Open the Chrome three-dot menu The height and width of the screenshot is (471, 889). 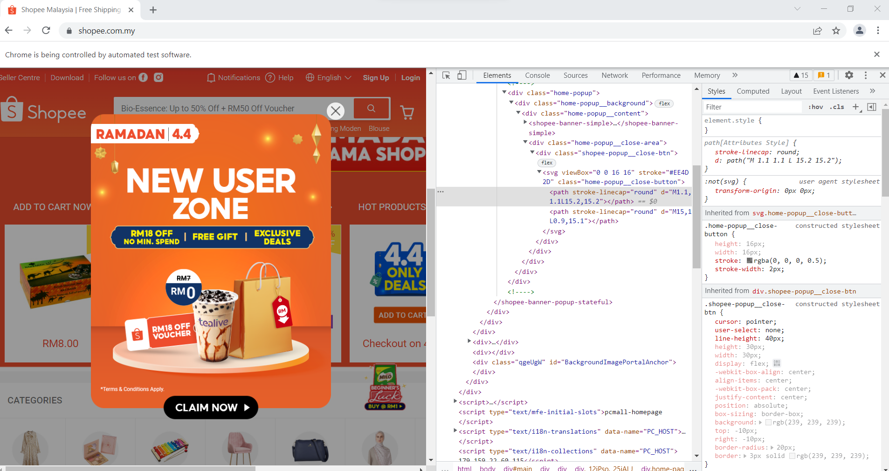pyautogui.click(x=878, y=30)
